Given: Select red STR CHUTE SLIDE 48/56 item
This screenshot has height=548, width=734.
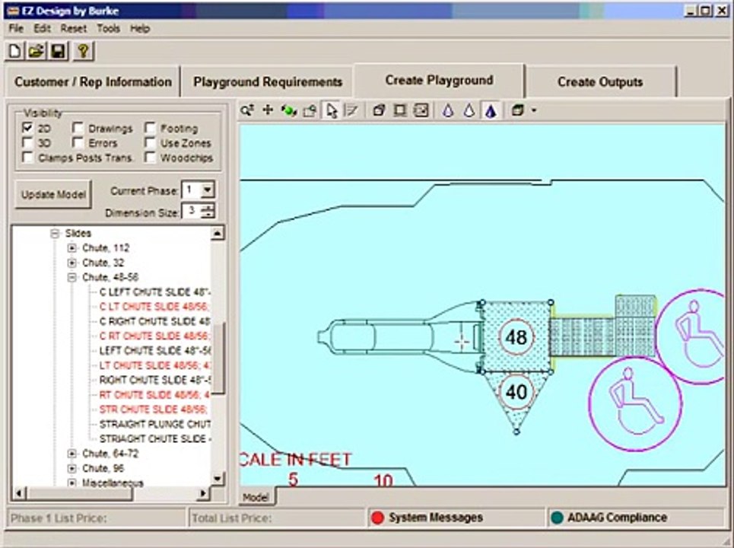Looking at the screenshot, I should tap(154, 409).
